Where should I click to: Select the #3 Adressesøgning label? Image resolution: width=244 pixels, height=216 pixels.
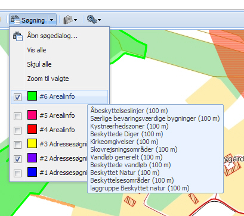(63, 144)
